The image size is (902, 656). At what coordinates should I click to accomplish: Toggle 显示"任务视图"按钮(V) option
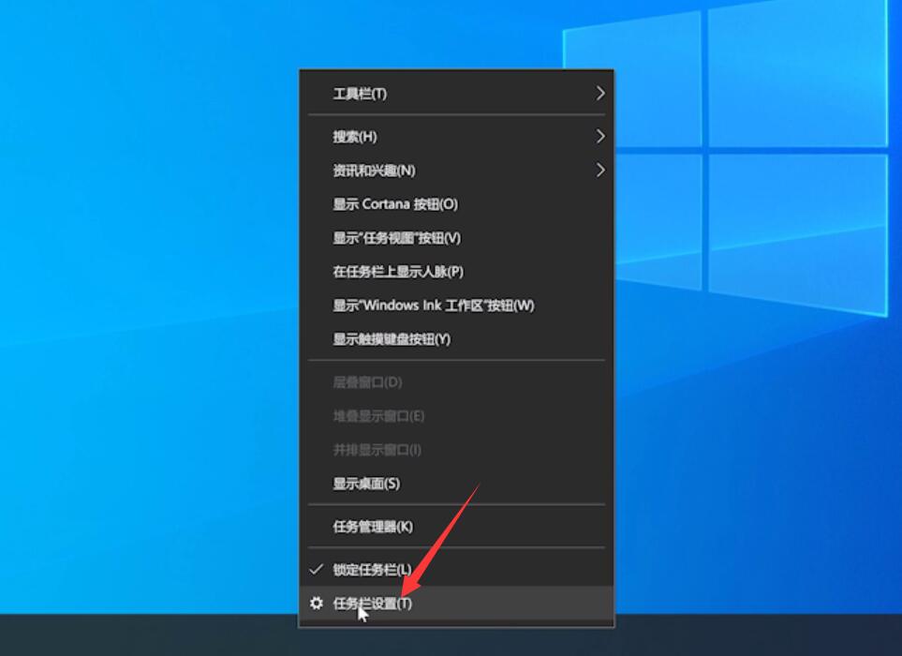(457, 238)
